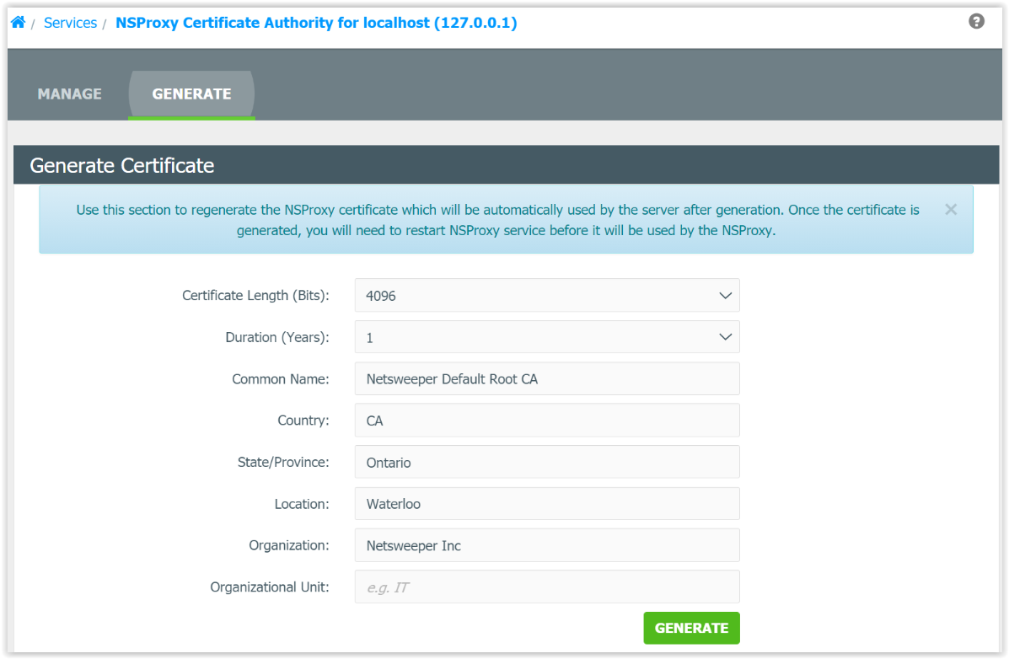This screenshot has height=659, width=1009.
Task: Click the Location label
Action: click(302, 504)
